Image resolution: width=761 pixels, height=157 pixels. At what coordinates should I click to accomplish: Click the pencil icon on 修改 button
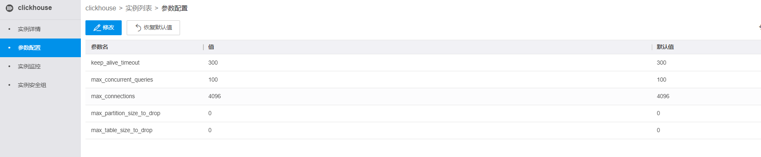[x=97, y=28]
